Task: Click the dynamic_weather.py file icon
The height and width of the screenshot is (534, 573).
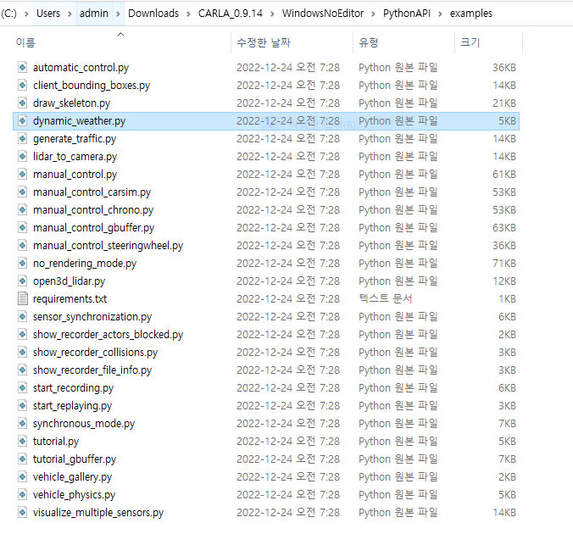Action: click(23, 121)
